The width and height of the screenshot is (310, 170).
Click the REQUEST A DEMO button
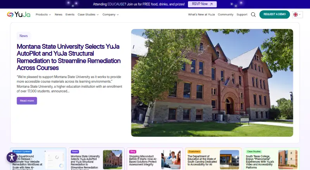[275, 14]
